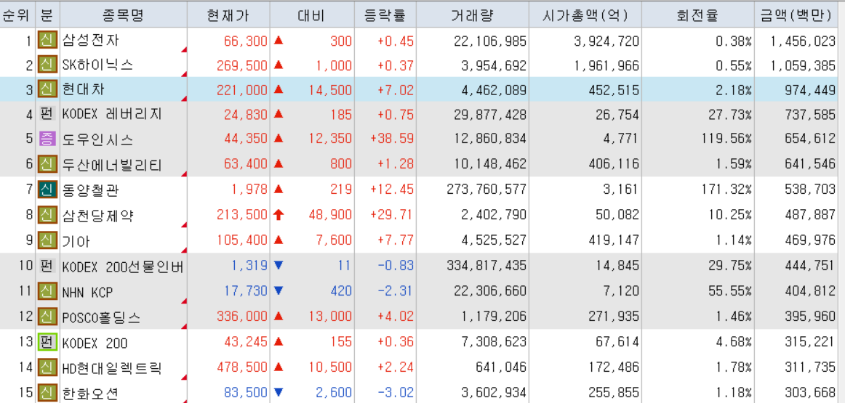Click the 펀 badge next to KODEX 레버리지

click(47, 114)
